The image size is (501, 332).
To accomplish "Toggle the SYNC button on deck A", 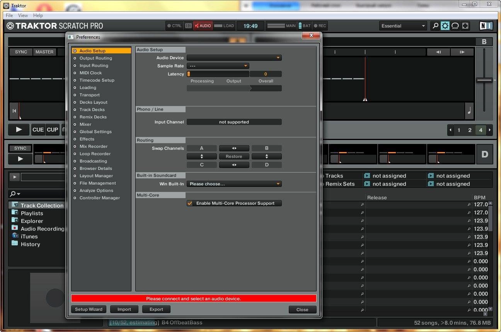I will pos(21,52).
